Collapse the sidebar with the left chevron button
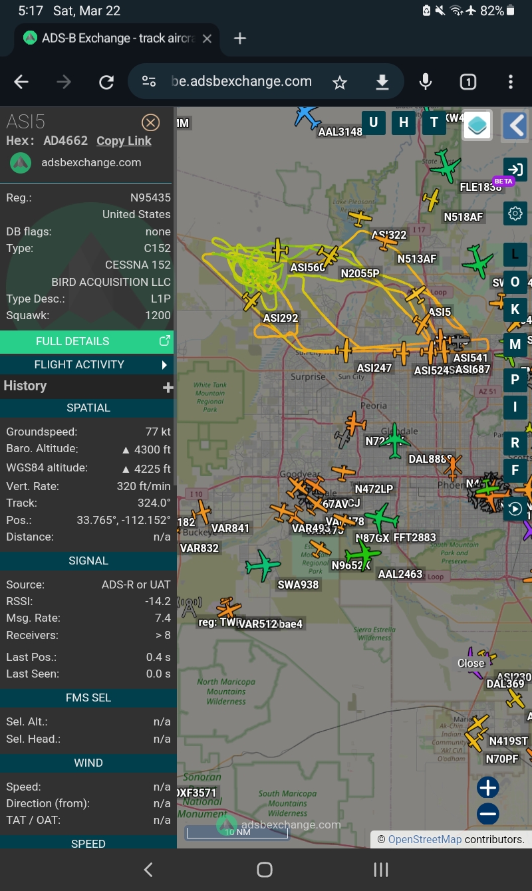This screenshot has height=891, width=532. (515, 125)
